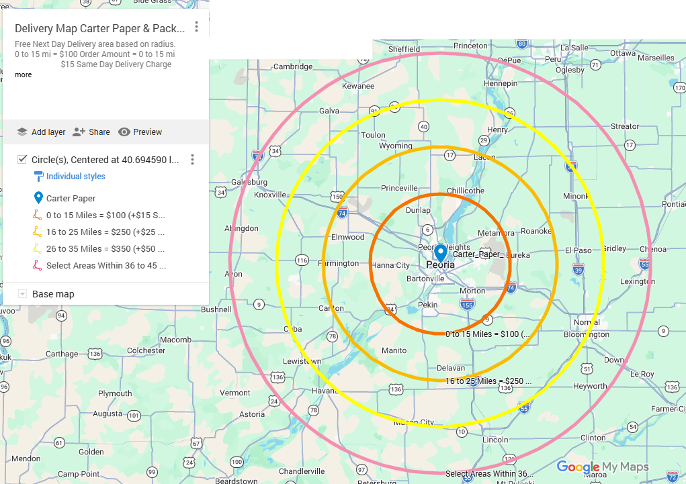
Task: Click the yellow line icon for 26 to 35 Miles
Action: [38, 248]
